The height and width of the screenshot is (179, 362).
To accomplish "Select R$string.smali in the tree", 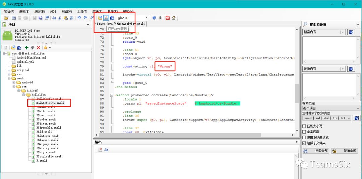I will [47, 148].
